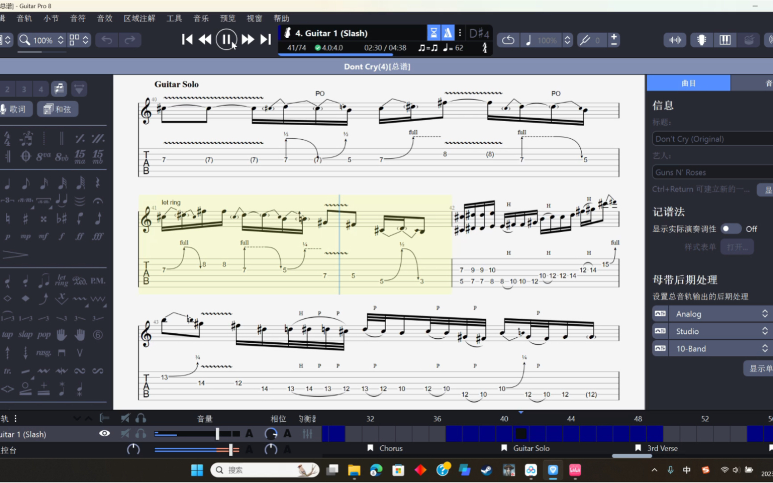Viewport: 773px width, 483px height.
Task: Toggle multi-voice edit mode icon
Action: tap(59, 89)
